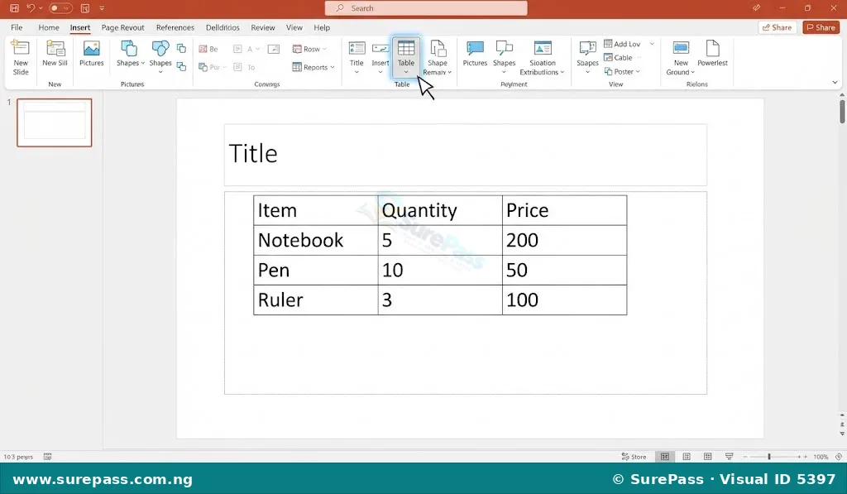This screenshot has height=494, width=847.
Task: Open the Customize Quick Access Toolbar menu
Action: click(102, 8)
